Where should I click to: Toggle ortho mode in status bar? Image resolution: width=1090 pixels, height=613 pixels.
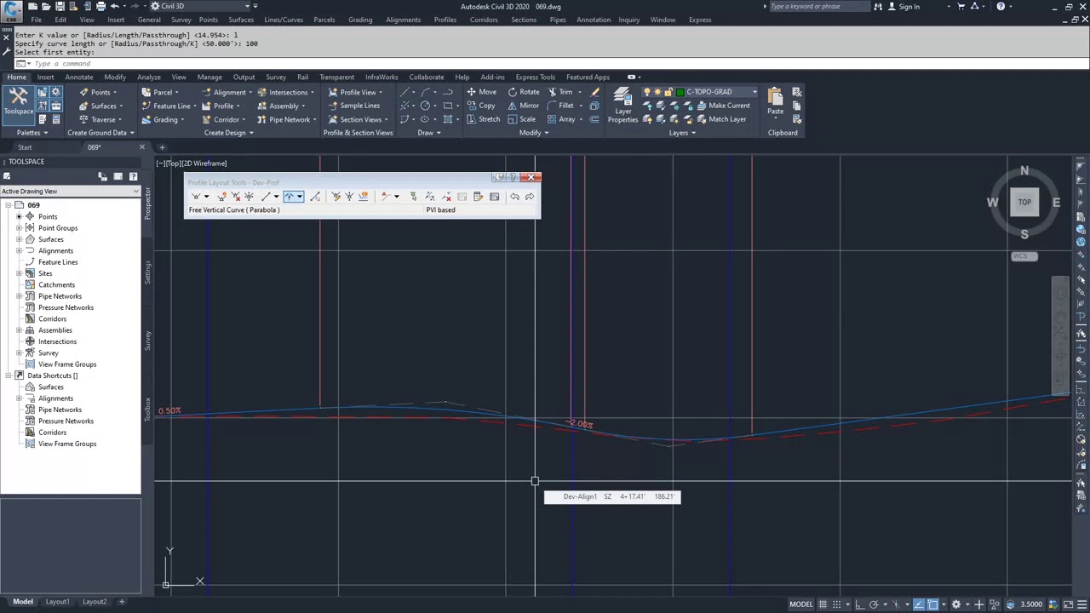pyautogui.click(x=861, y=604)
